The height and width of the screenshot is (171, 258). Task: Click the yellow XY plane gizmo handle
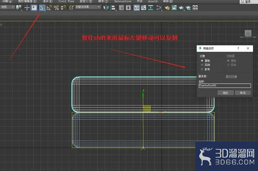[147, 108]
